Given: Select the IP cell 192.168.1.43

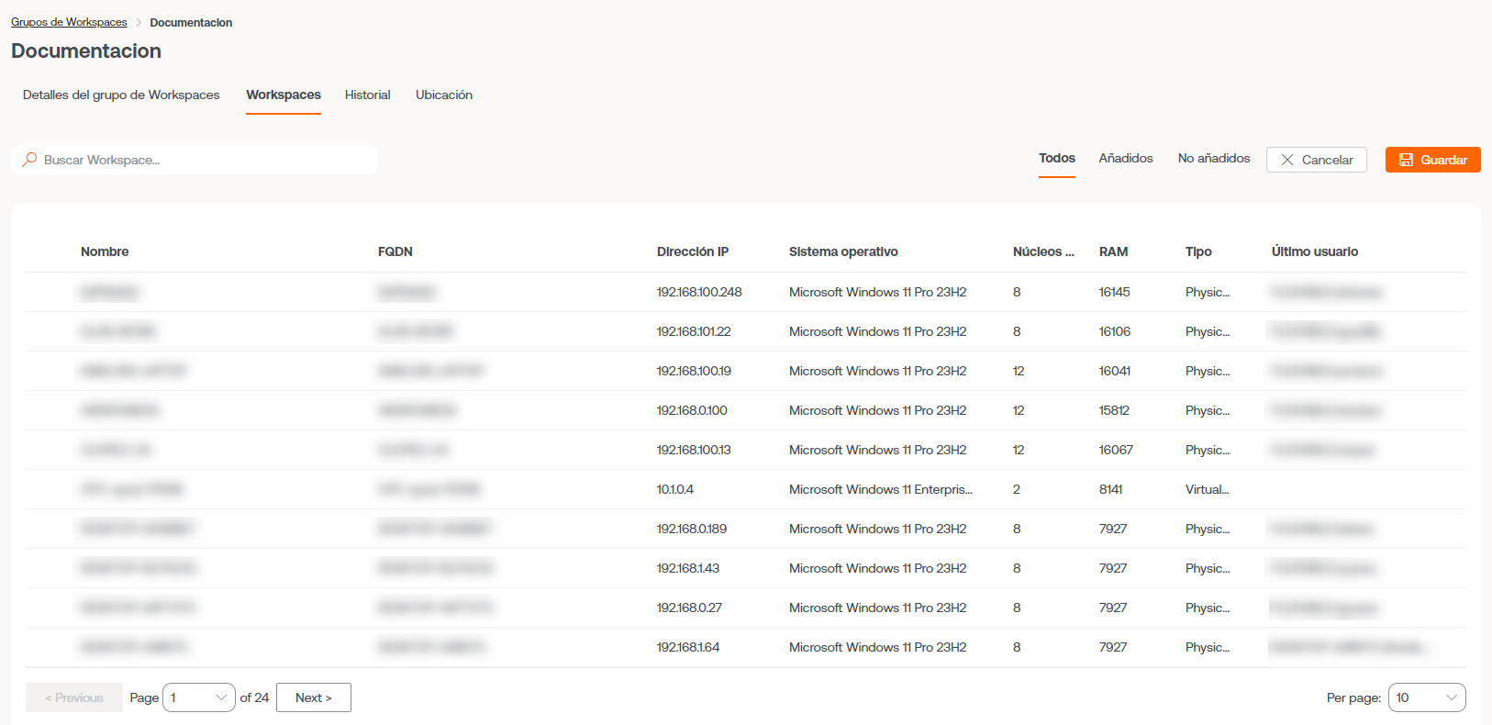Looking at the screenshot, I should [688, 568].
